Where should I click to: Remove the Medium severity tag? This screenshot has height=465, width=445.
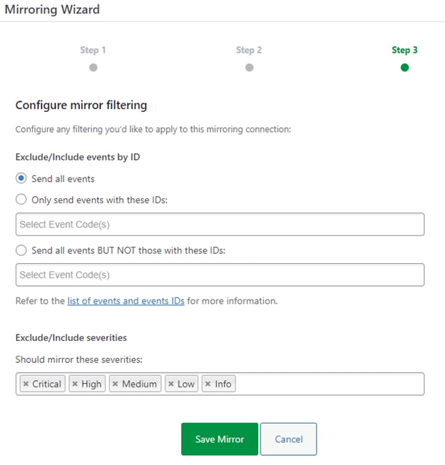pos(116,384)
